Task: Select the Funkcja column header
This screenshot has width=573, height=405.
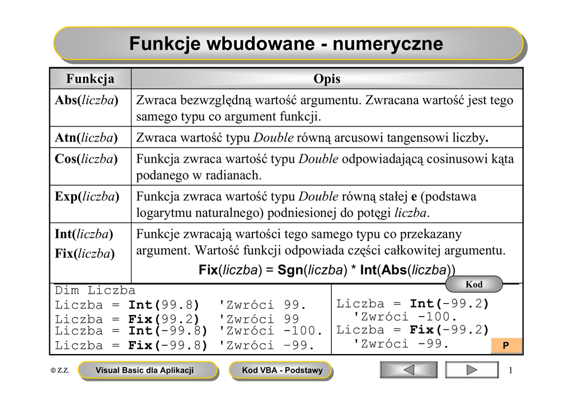Action: (90, 79)
